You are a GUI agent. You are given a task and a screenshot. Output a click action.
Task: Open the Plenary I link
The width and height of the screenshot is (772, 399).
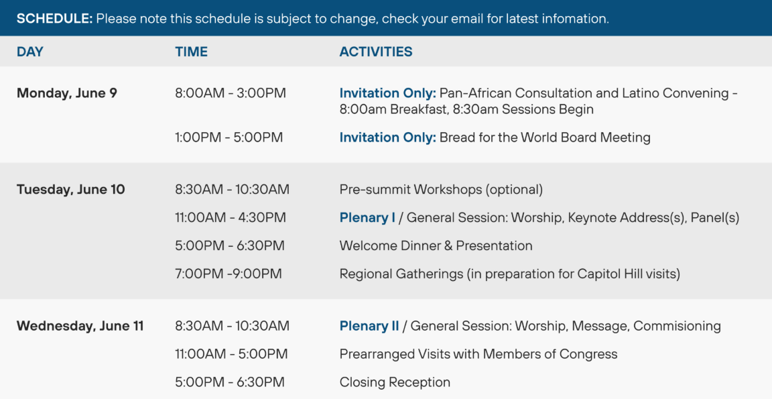[367, 218]
